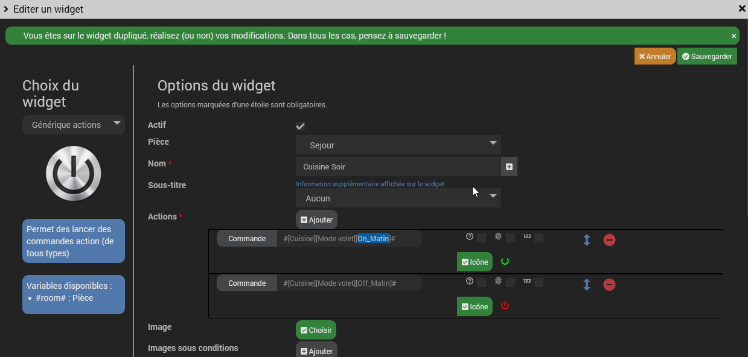748x357 pixels.
Task: Click Commande button for On_Matin action
Action: pyautogui.click(x=247, y=239)
